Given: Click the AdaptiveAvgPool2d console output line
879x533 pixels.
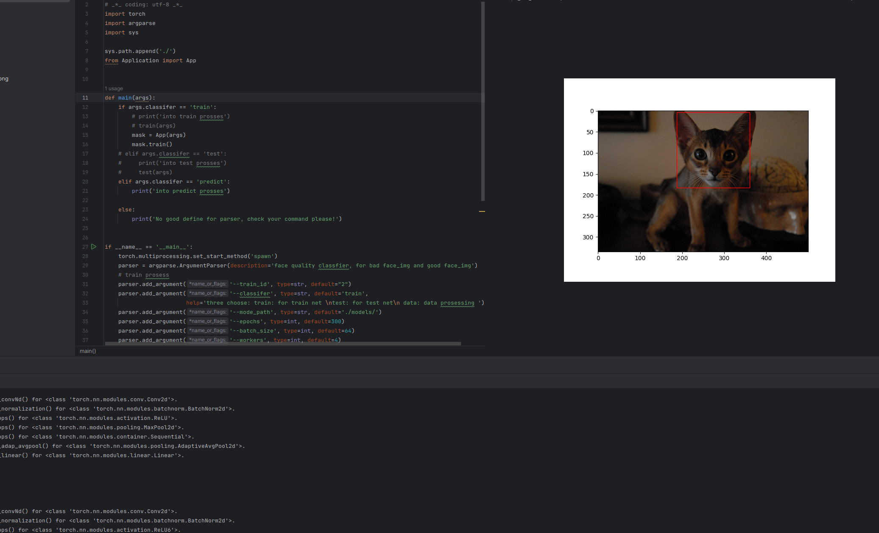Looking at the screenshot, I should pyautogui.click(x=122, y=446).
